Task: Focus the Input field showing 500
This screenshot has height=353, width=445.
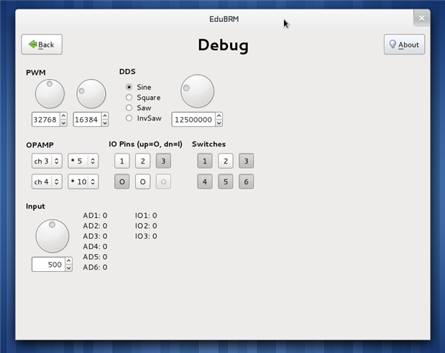Action: [49, 265]
